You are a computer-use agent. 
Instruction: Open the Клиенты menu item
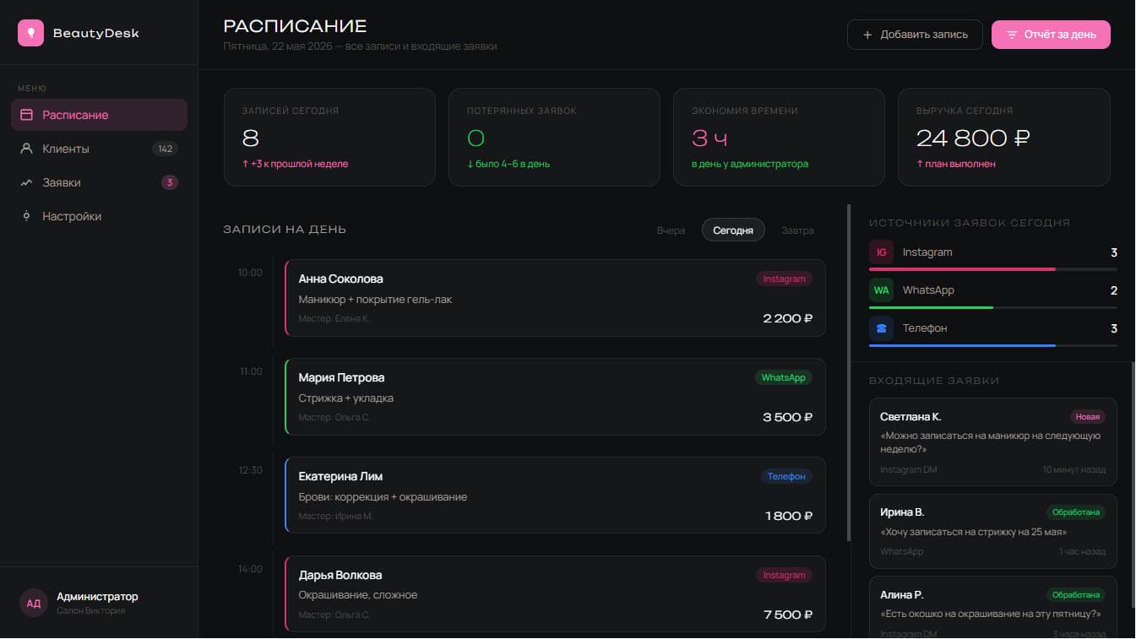(99, 149)
